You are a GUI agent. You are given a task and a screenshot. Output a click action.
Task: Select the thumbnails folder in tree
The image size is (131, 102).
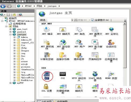[28, 69]
